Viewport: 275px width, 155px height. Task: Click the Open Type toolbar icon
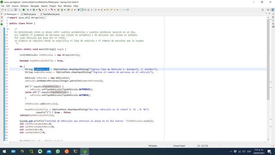click(x=68, y=10)
